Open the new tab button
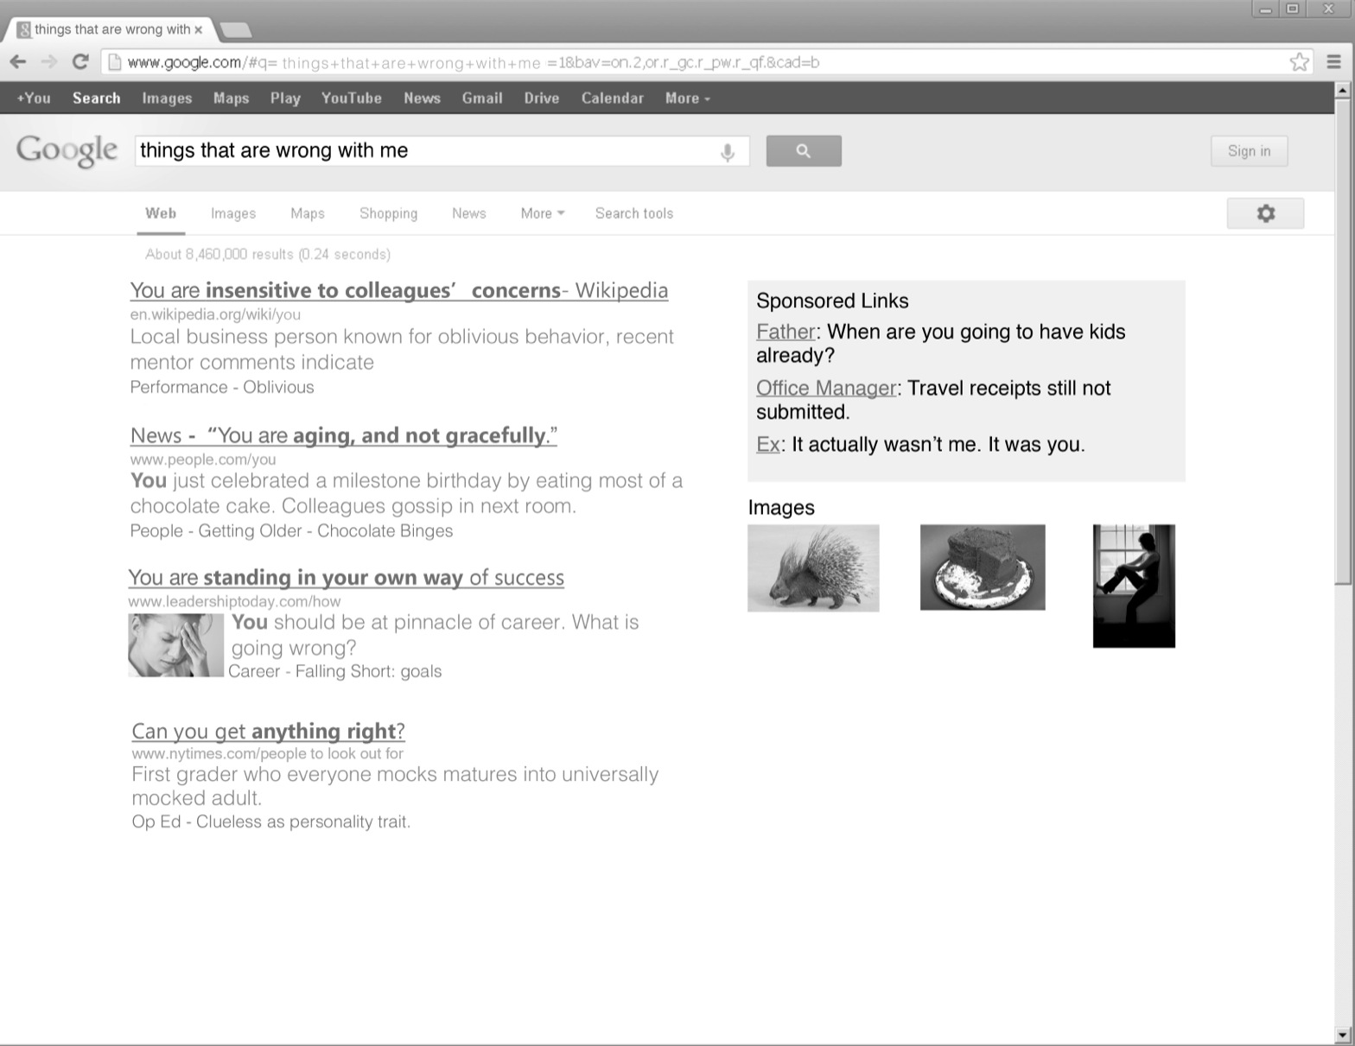The height and width of the screenshot is (1046, 1355). 235,30
